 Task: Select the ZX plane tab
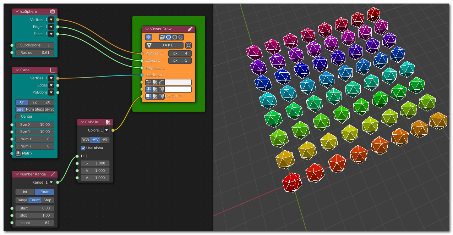pos(48,102)
